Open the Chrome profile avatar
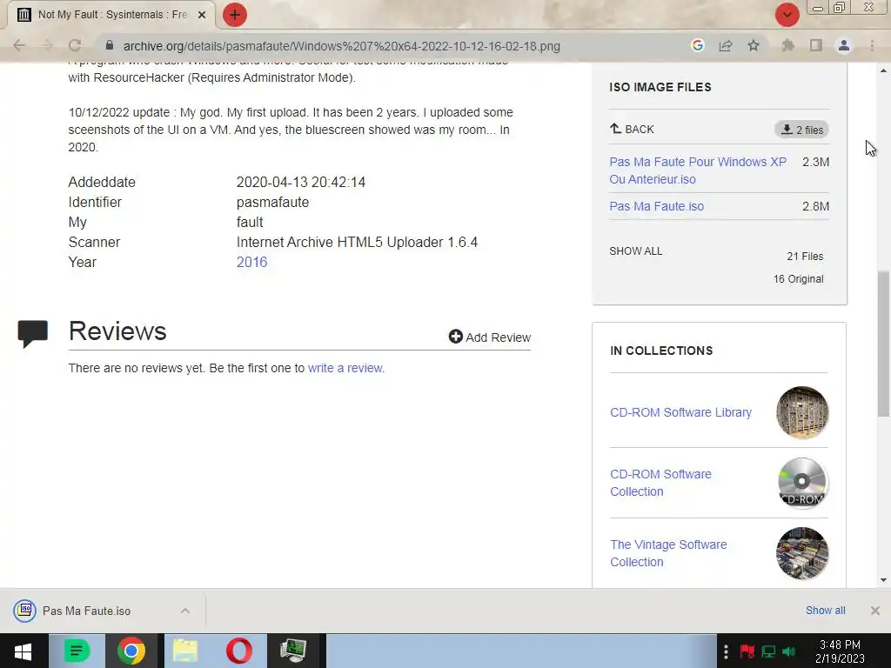891x668 pixels. 844,45
